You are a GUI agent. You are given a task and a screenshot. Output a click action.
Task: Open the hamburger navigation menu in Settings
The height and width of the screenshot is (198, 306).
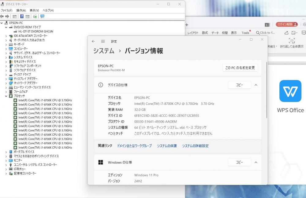click(103, 41)
